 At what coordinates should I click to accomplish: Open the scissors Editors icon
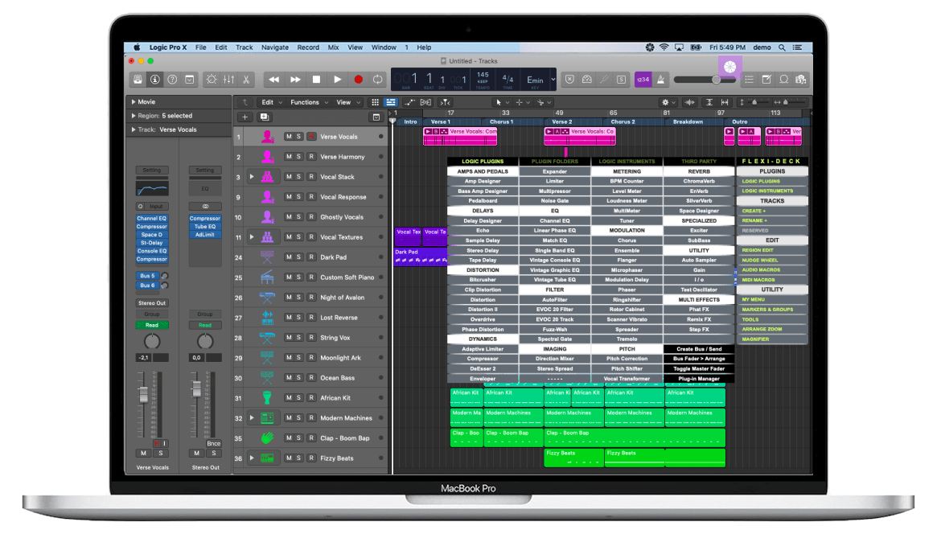[x=246, y=80]
